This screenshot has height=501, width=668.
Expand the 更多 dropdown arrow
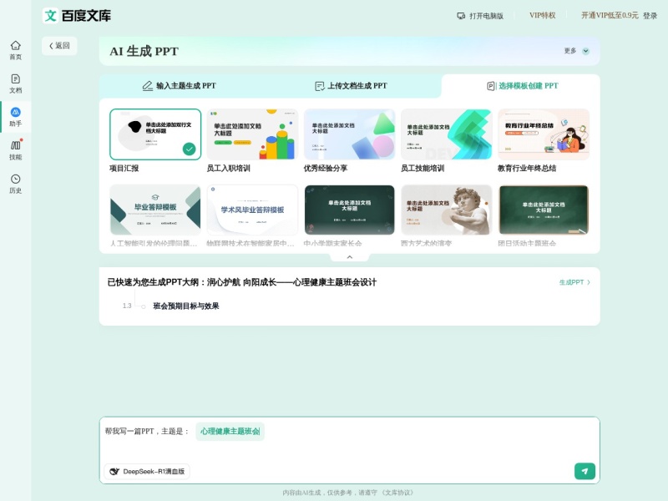pos(586,51)
